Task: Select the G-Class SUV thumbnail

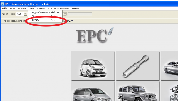Action: pyautogui.click(x=138, y=91)
